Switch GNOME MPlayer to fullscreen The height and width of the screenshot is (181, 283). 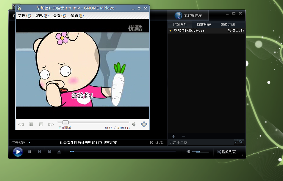coord(144,124)
